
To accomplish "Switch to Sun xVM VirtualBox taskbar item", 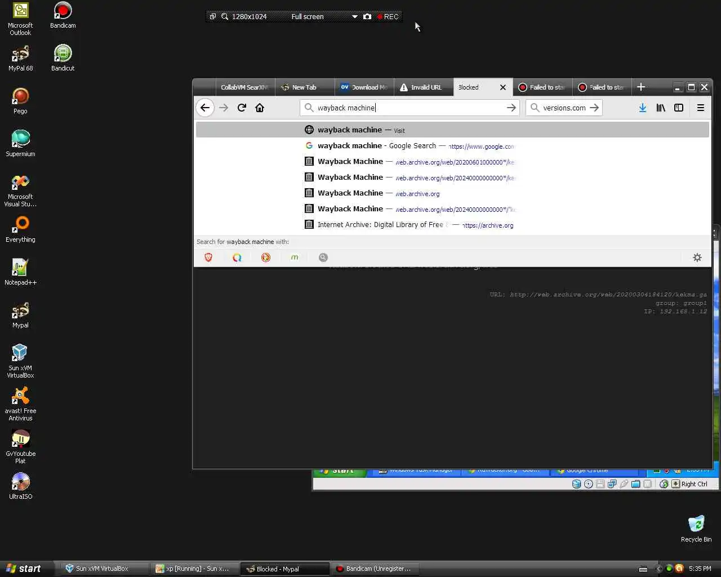I will [104, 569].
